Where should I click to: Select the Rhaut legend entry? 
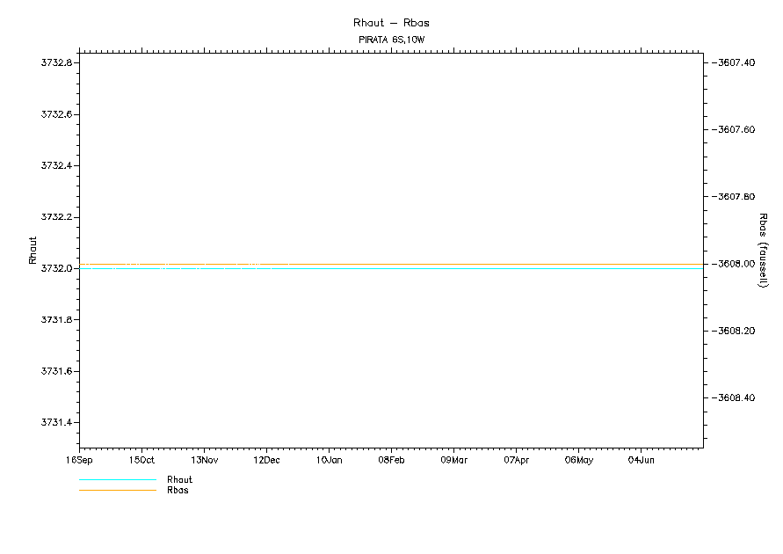coord(179,480)
